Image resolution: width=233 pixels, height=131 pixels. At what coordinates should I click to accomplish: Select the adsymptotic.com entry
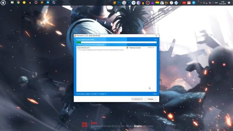coord(83,48)
